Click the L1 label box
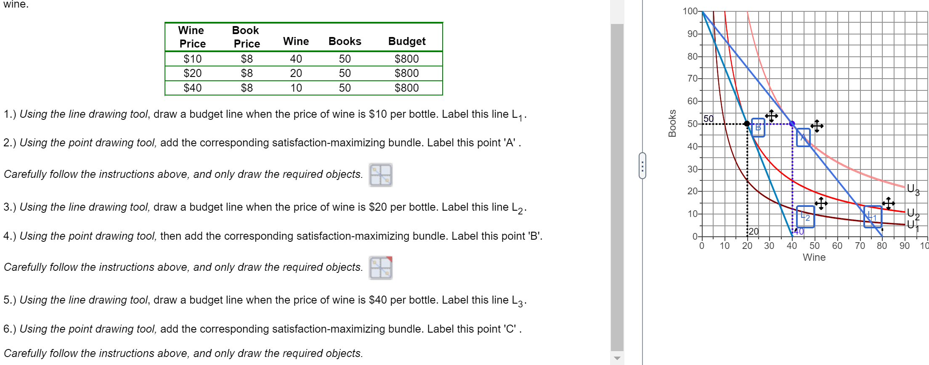Screen dimensions: 929x365 (x=872, y=216)
